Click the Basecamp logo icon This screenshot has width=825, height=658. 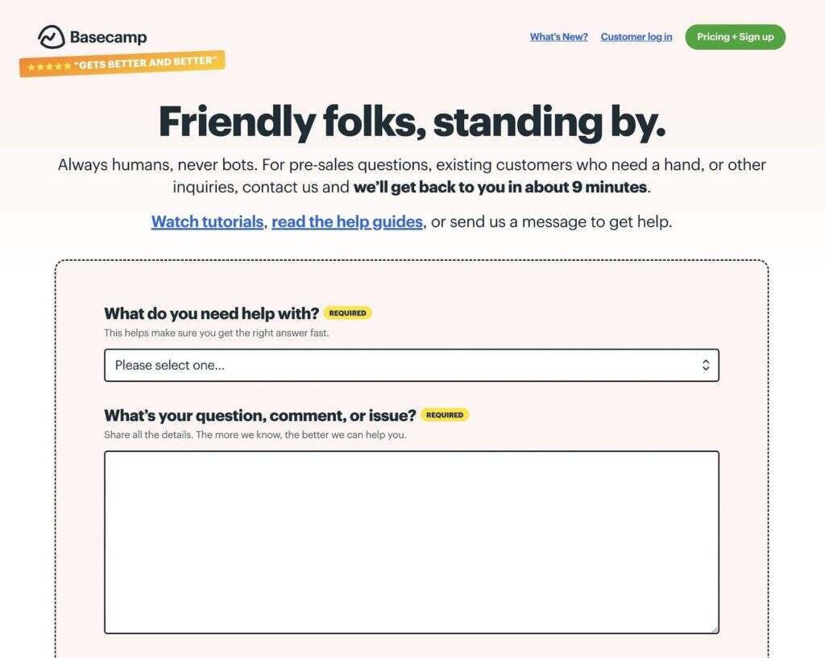51,37
